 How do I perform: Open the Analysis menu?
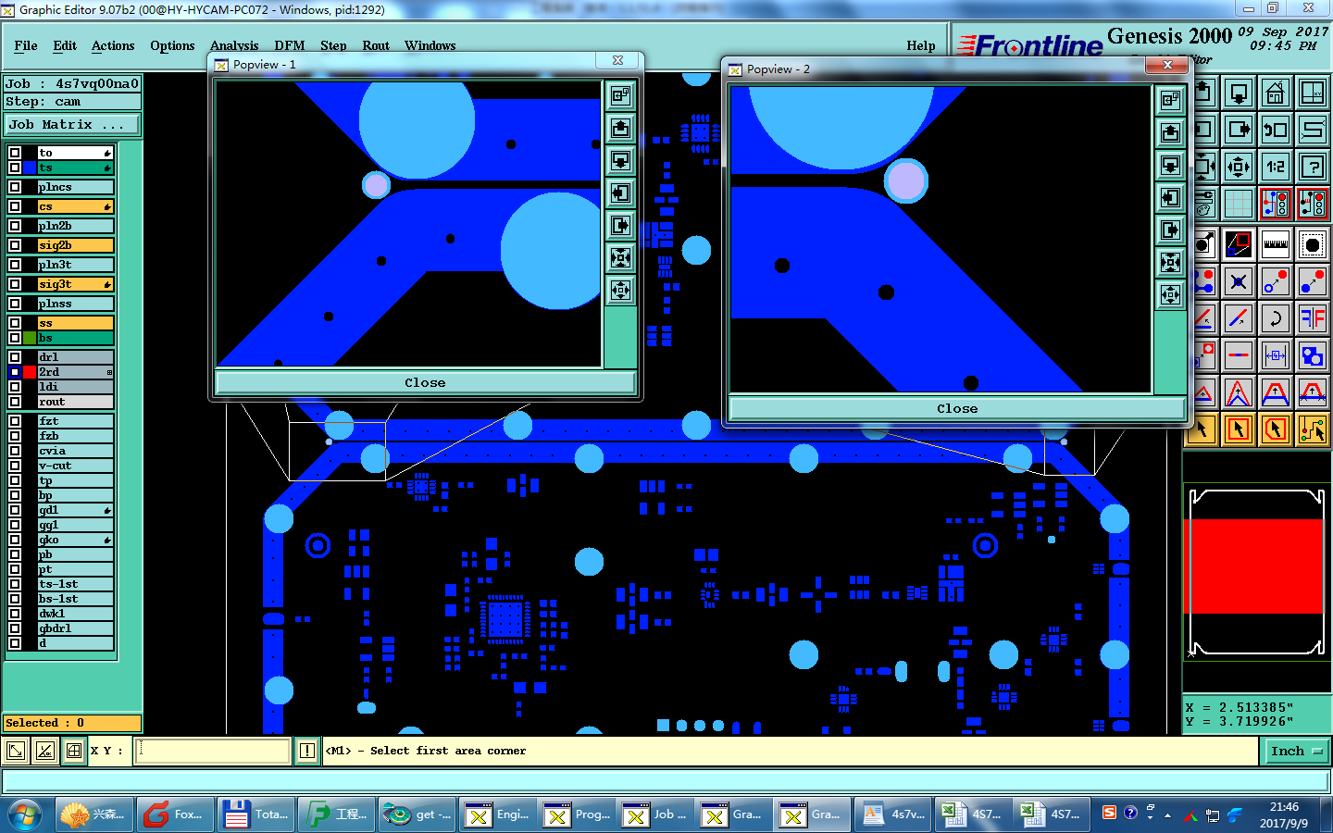tap(234, 45)
